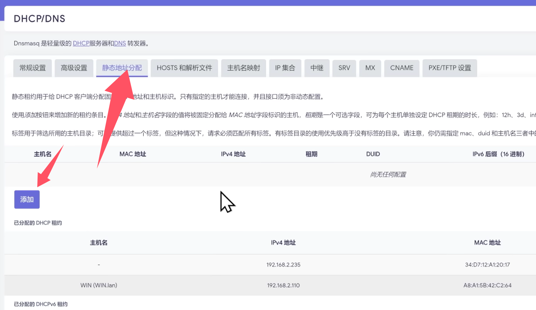Click the 尚无任何配置 empty placeholder row
The width and height of the screenshot is (536, 310).
(x=388, y=175)
